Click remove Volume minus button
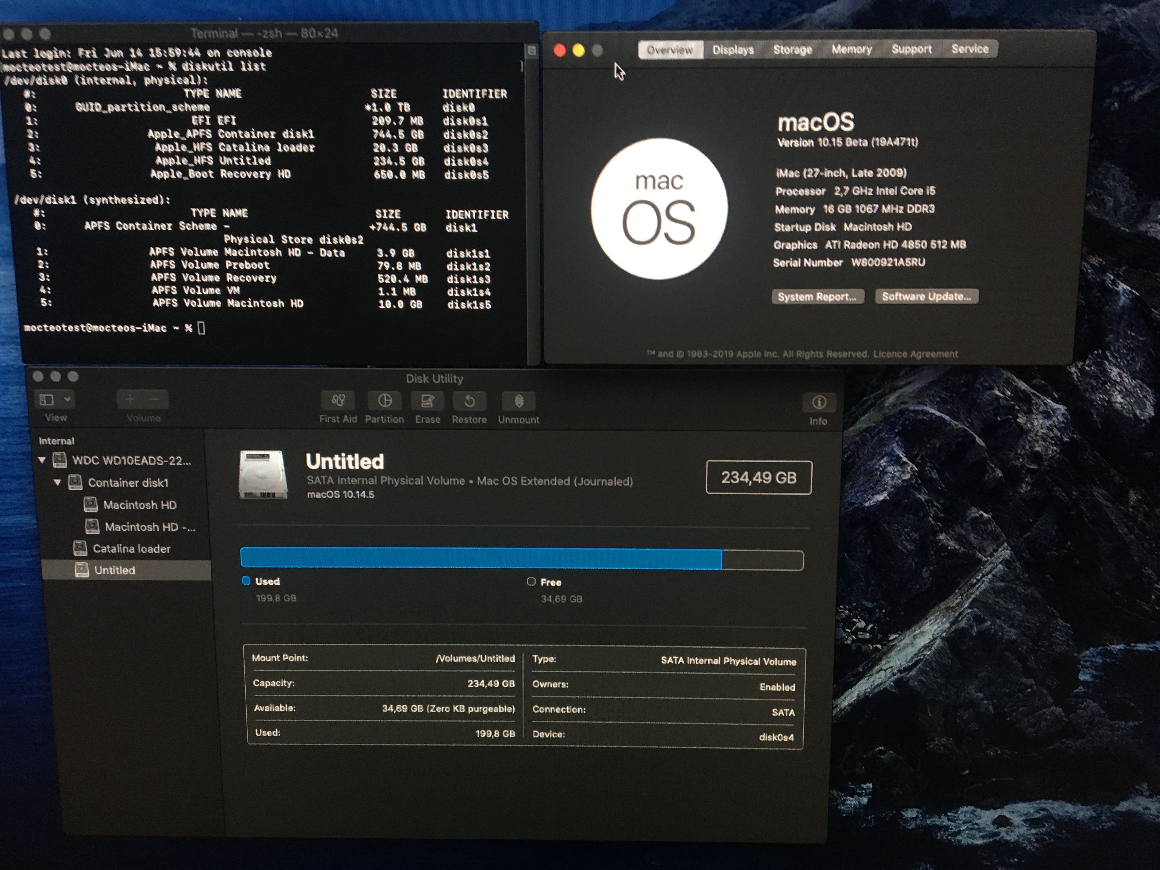Viewport: 1160px width, 870px height. pyautogui.click(x=155, y=400)
